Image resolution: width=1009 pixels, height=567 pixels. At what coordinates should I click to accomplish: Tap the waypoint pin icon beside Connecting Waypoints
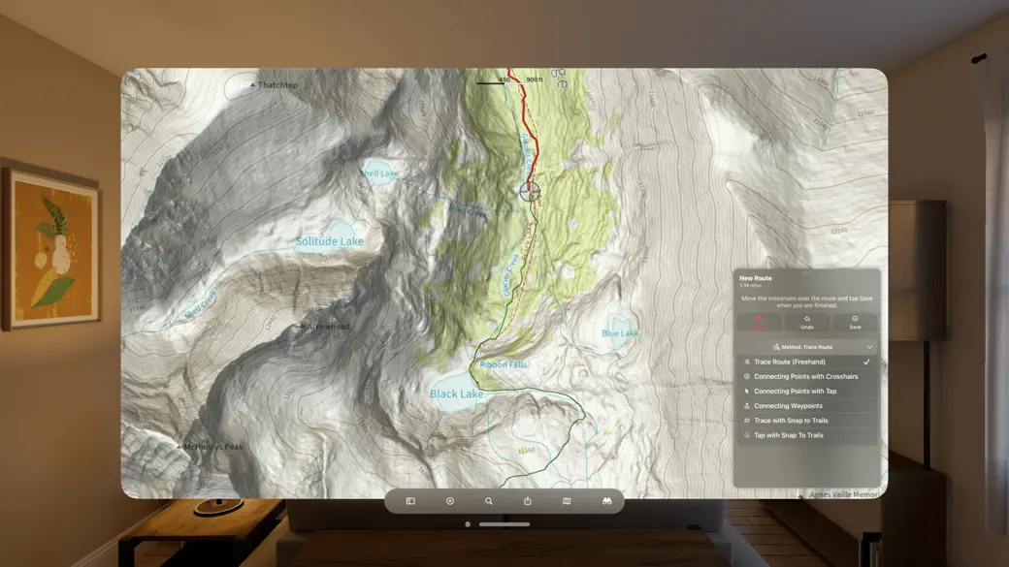pyautogui.click(x=746, y=406)
